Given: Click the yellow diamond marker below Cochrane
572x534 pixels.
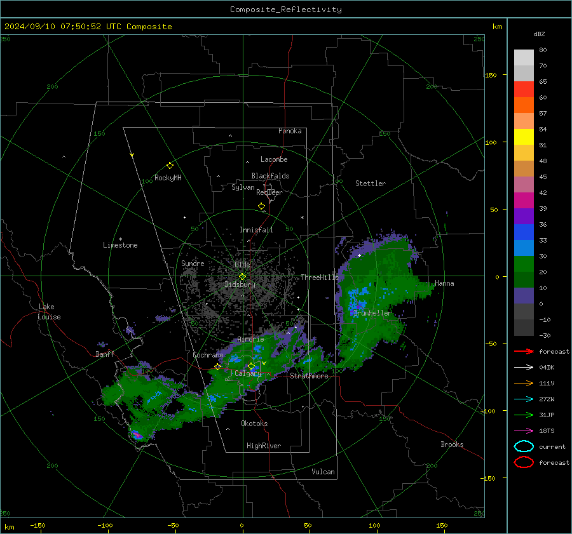Looking at the screenshot, I should click(x=217, y=366).
